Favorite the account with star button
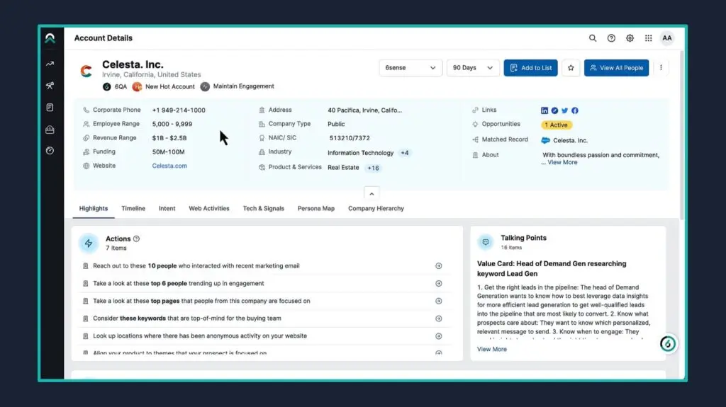Viewport: 726px width, 407px height. 571,68
